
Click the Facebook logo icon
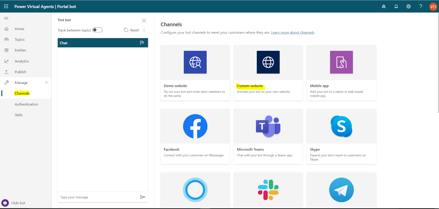pos(195,126)
